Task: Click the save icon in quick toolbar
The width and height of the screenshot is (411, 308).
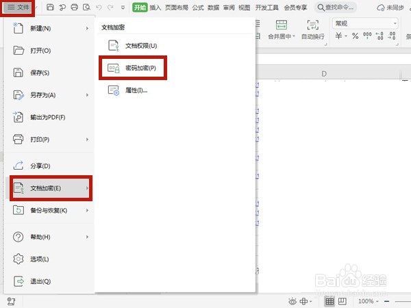Action: (50, 8)
